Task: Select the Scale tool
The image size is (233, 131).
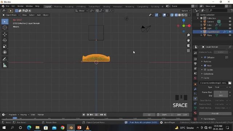Action: click(x=5, y=46)
